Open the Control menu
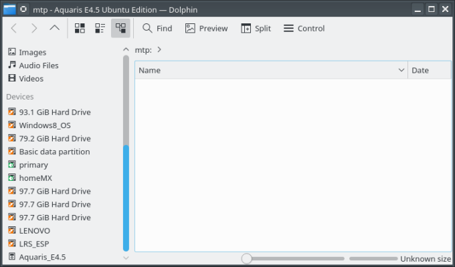The width and height of the screenshot is (455, 267). click(304, 28)
